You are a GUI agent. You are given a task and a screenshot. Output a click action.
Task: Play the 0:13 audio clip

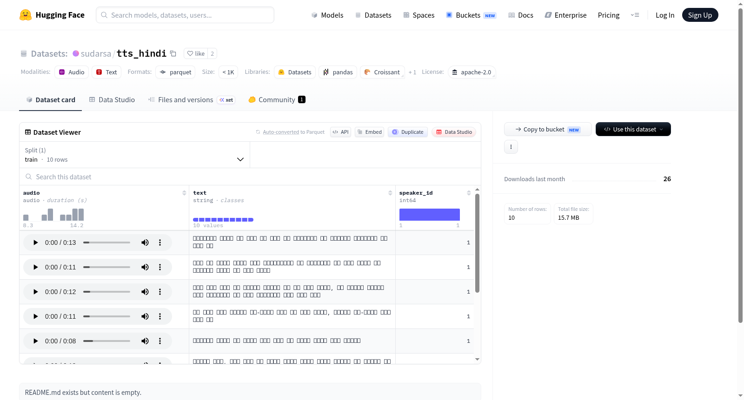tap(35, 243)
